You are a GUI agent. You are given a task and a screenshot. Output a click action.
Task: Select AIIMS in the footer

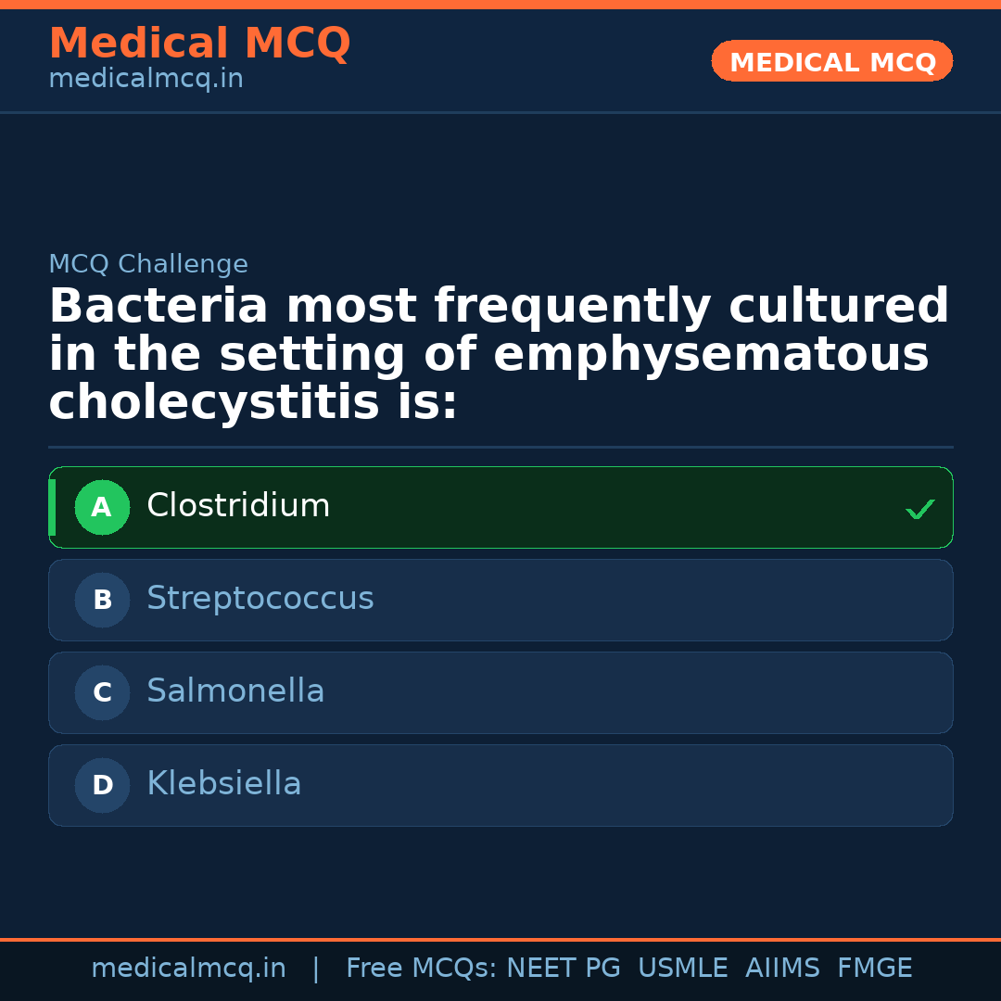(782, 969)
